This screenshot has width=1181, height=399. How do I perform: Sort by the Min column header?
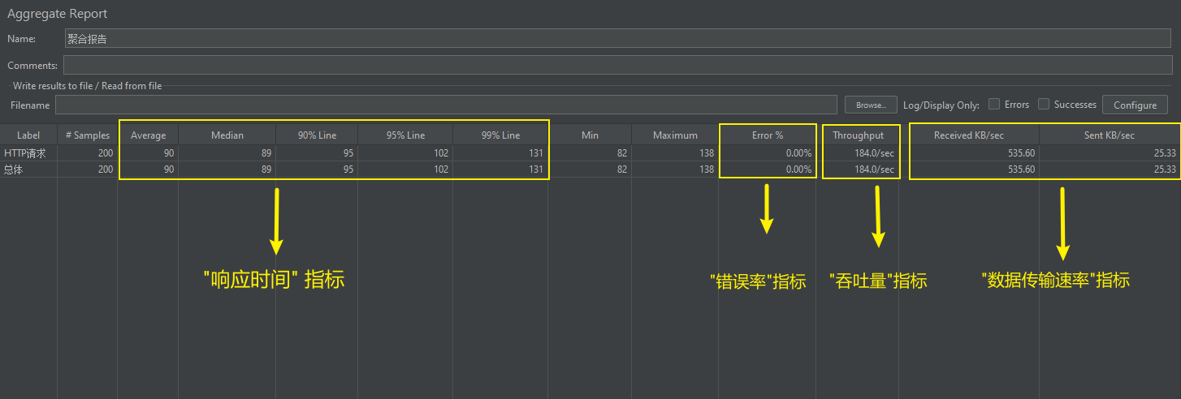click(x=590, y=135)
